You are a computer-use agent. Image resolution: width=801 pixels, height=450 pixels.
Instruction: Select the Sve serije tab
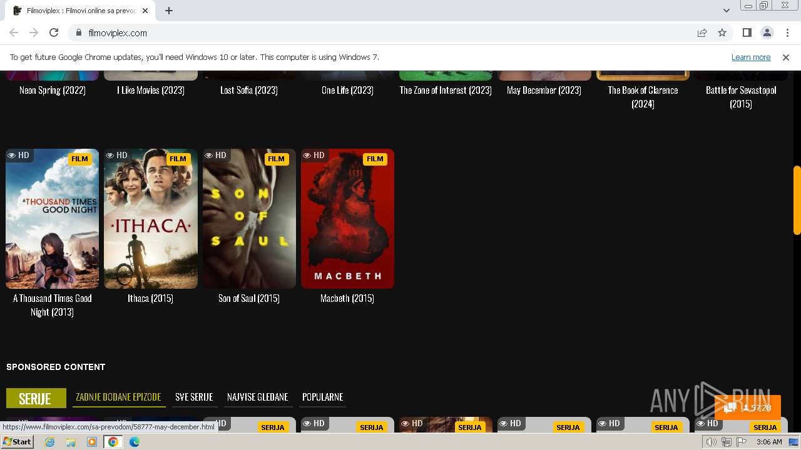[x=194, y=397]
